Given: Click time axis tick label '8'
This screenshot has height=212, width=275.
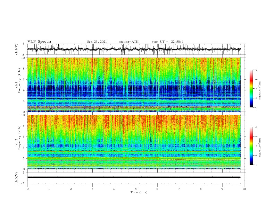Looking at the screenshot, I should point(201,189).
